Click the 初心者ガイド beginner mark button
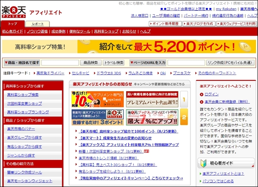 pyautogui.click(x=226, y=163)
